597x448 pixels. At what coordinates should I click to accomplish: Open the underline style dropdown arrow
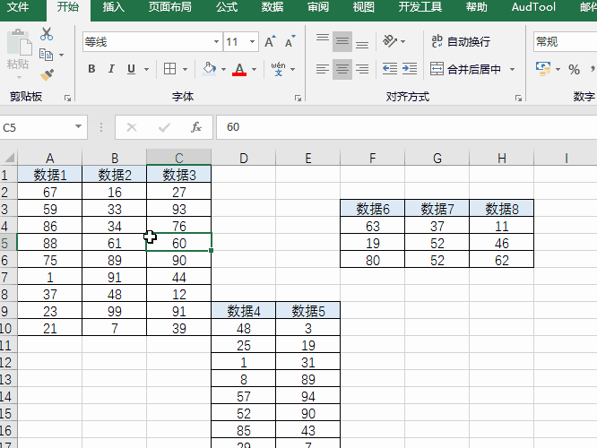[146, 69]
